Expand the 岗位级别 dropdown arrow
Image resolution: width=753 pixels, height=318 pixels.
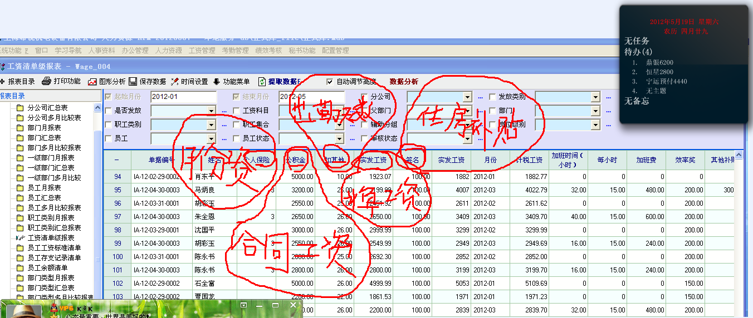596,125
